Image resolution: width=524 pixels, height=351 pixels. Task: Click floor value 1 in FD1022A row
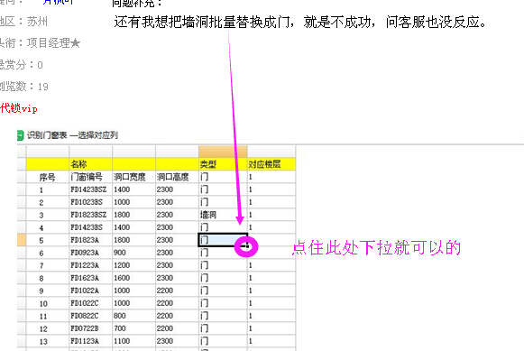click(271, 291)
